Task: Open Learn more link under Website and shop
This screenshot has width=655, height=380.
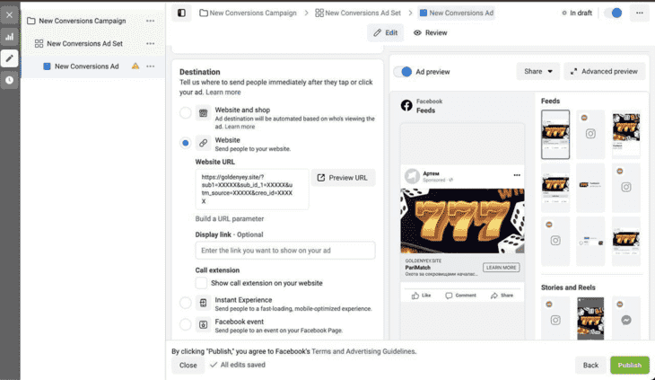Action: (x=240, y=127)
